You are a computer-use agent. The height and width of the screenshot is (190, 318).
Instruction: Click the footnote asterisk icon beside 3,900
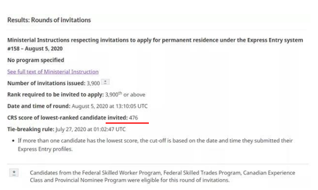(105, 82)
